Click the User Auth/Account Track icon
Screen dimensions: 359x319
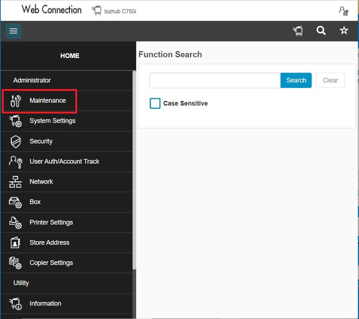(16, 161)
